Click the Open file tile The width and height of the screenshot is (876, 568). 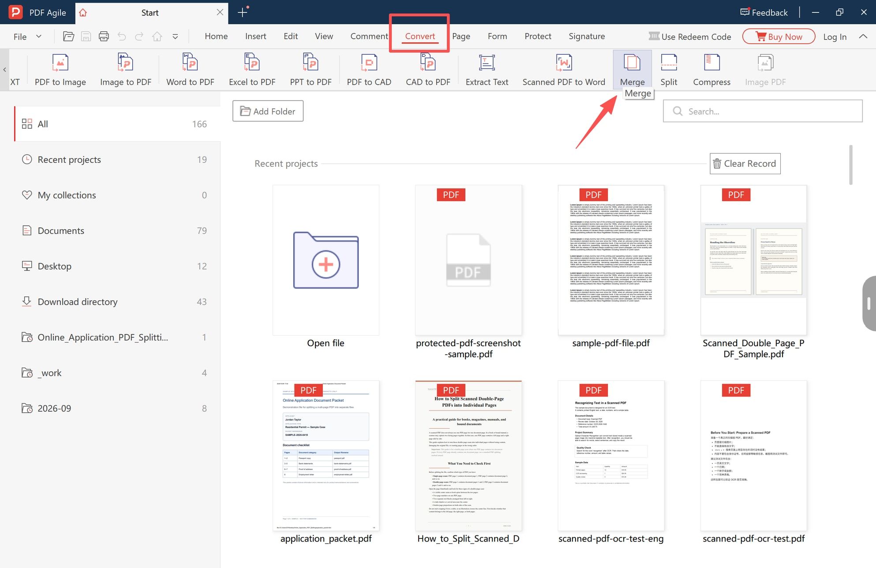[326, 260]
